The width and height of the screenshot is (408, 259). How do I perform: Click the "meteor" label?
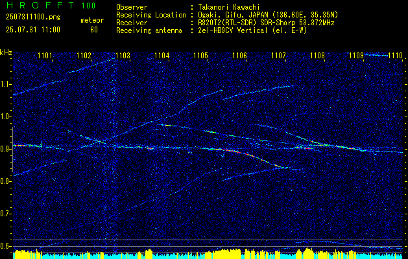pyautogui.click(x=92, y=20)
